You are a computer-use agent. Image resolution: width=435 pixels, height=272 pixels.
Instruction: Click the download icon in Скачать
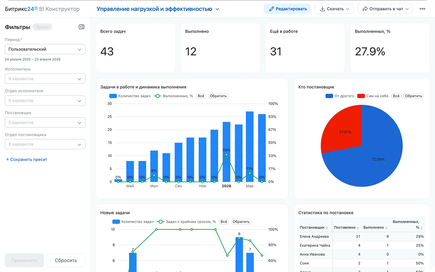tap(322, 9)
